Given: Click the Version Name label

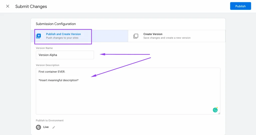Looking at the screenshot, I should (44, 48).
